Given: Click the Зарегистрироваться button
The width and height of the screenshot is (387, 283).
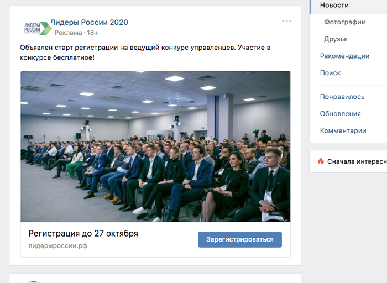Looking at the screenshot, I should 239,239.
